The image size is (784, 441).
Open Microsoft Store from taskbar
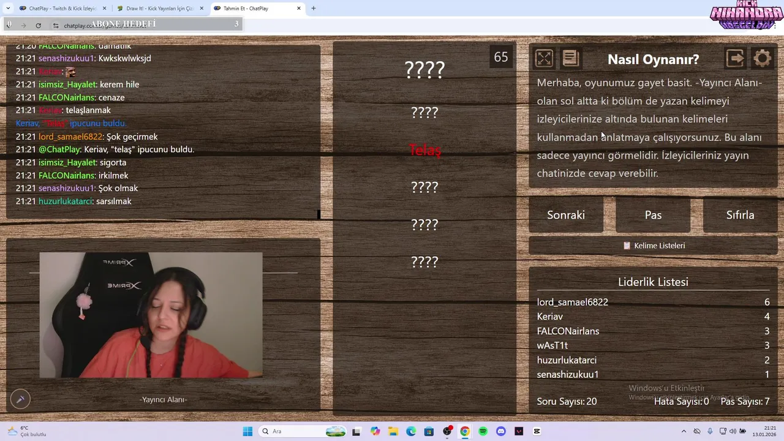[x=429, y=431]
